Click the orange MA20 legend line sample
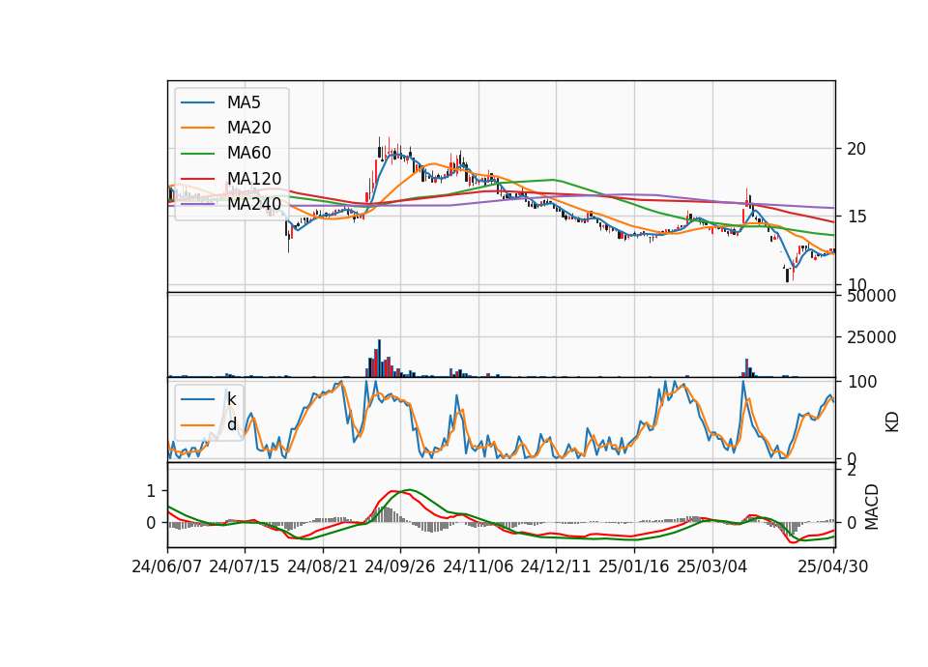Screen dimensions: 928x667 [197, 128]
